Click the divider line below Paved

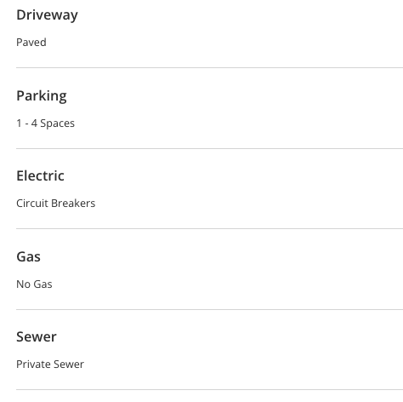[210, 68]
